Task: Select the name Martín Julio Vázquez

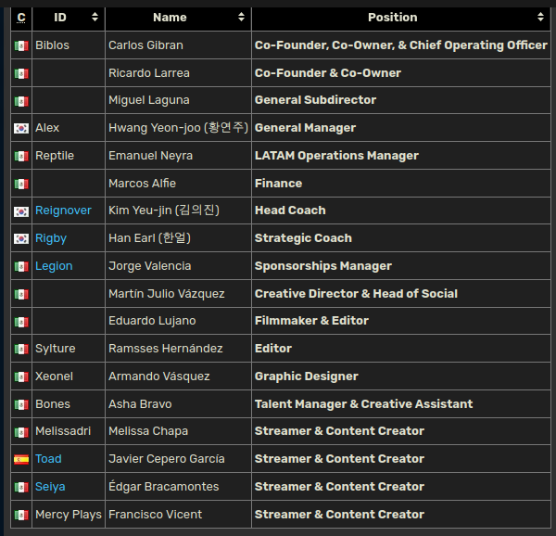Action: point(167,294)
